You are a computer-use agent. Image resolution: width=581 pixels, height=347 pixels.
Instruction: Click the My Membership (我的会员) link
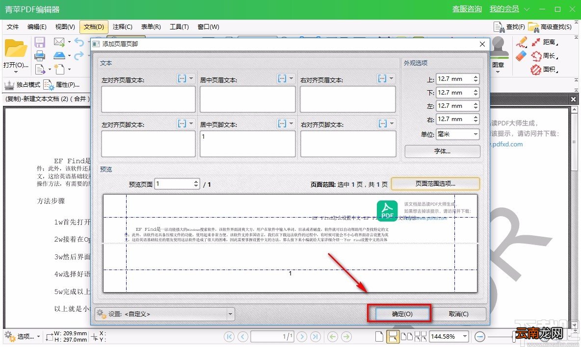pyautogui.click(x=504, y=9)
